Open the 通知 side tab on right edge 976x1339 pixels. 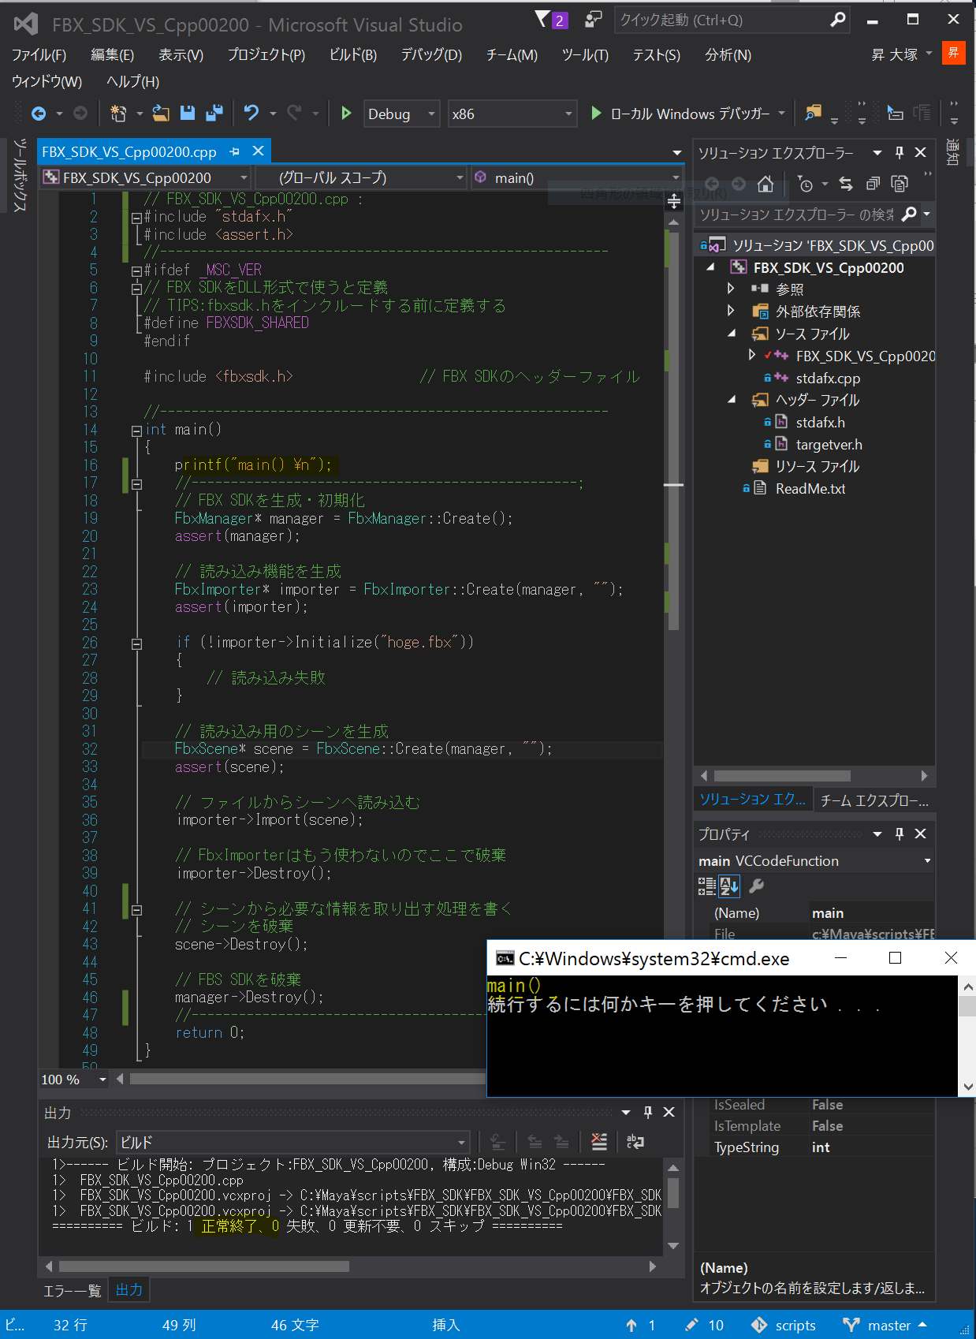coord(952,152)
